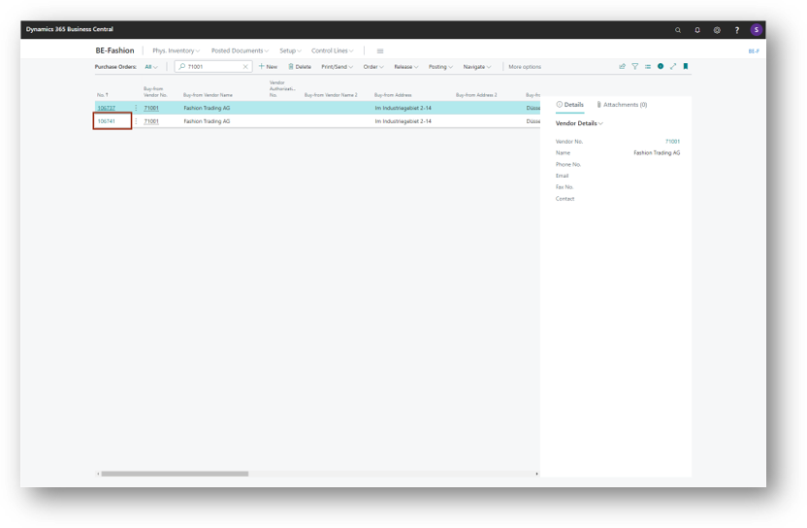Click the Dynamics 365 Business Central title
This screenshot has width=807, height=528.
(x=70, y=29)
